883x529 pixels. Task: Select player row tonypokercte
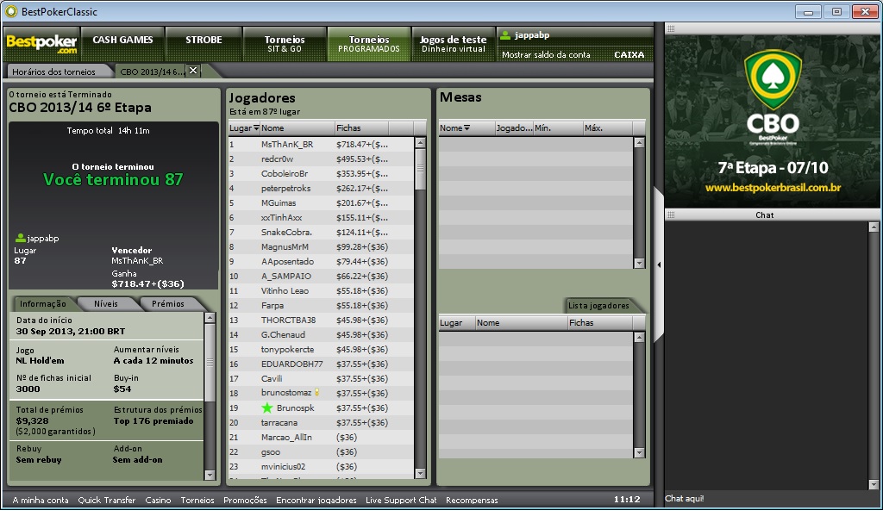[x=321, y=350]
